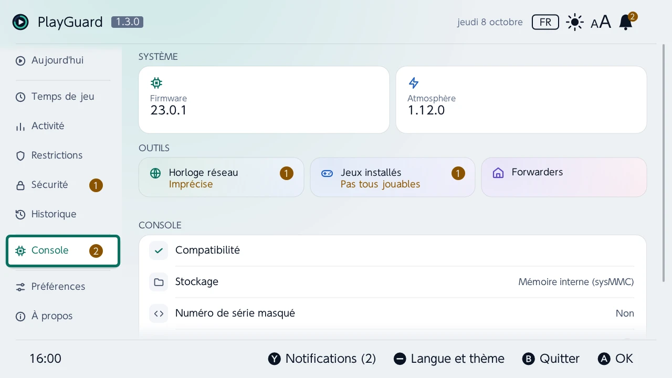Click the Firmware chip icon
This screenshot has width=672, height=378.
click(156, 83)
